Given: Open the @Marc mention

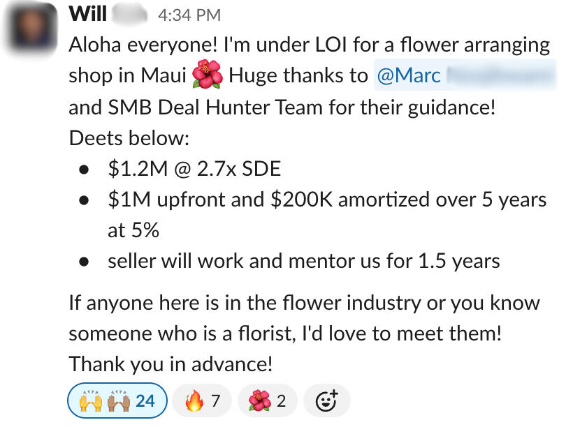Looking at the screenshot, I should pyautogui.click(x=409, y=75).
